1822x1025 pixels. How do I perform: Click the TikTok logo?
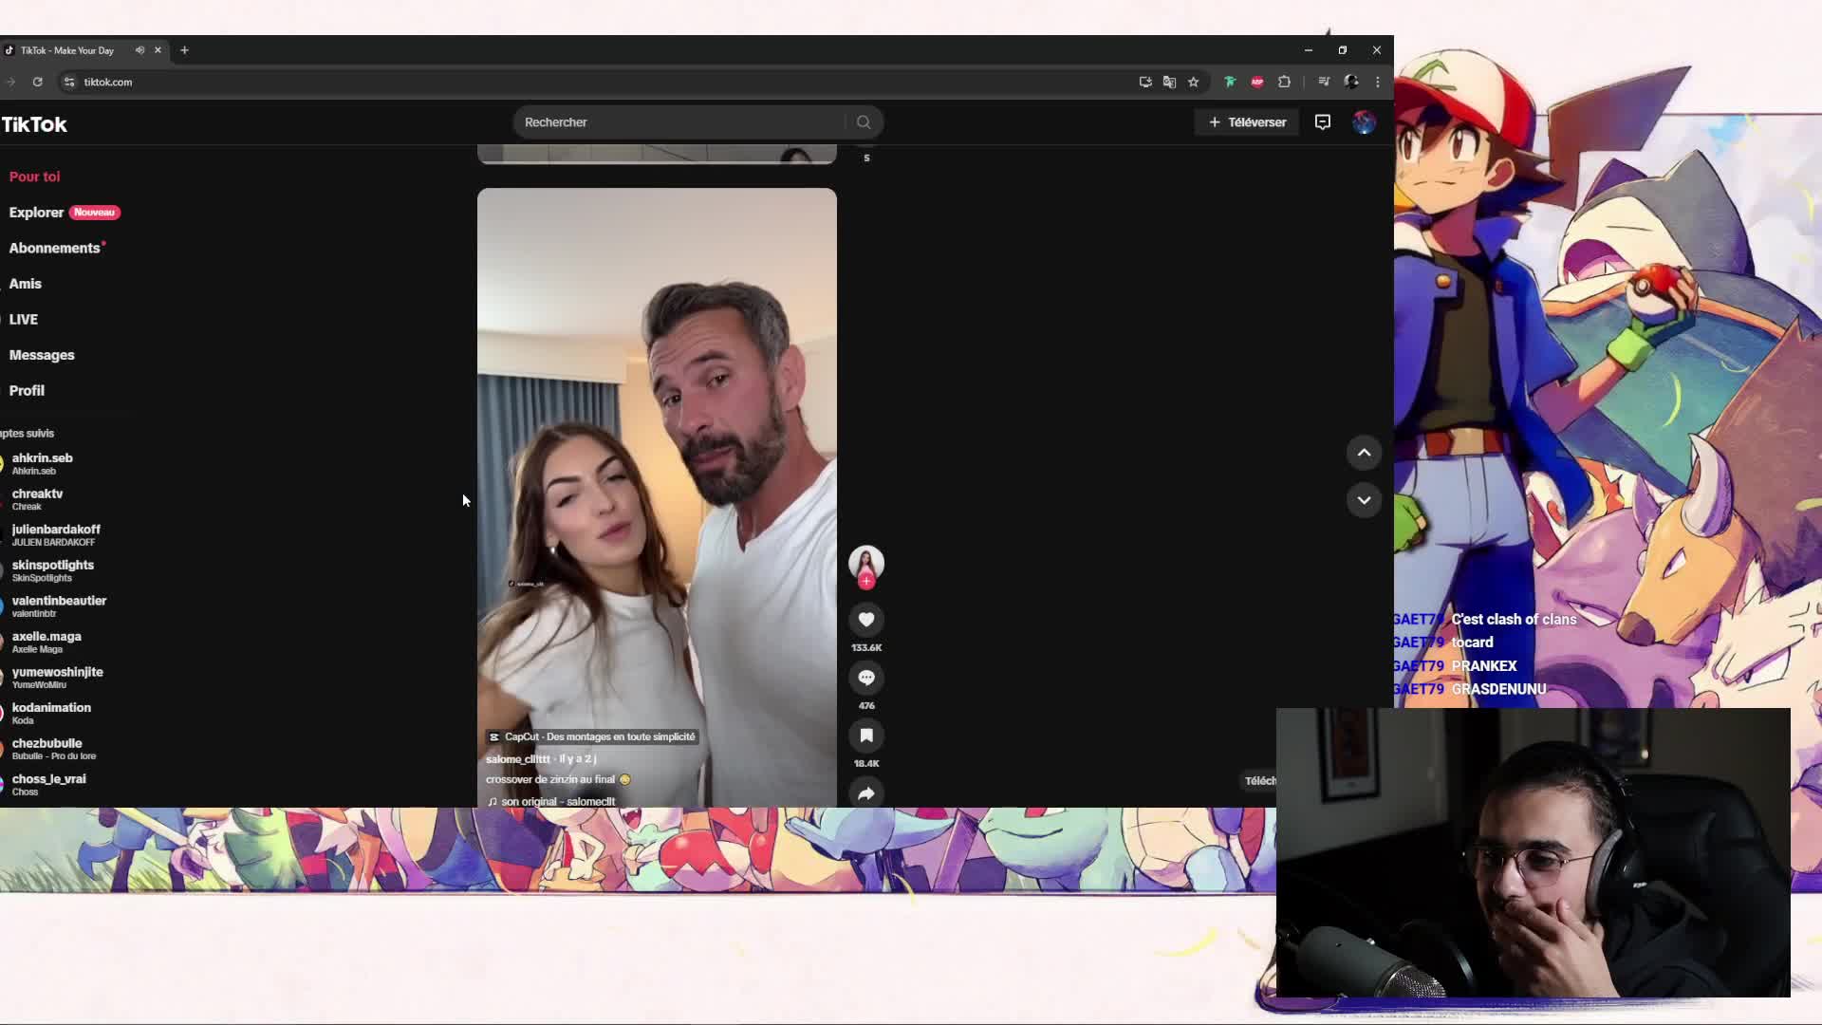pyautogui.click(x=34, y=124)
